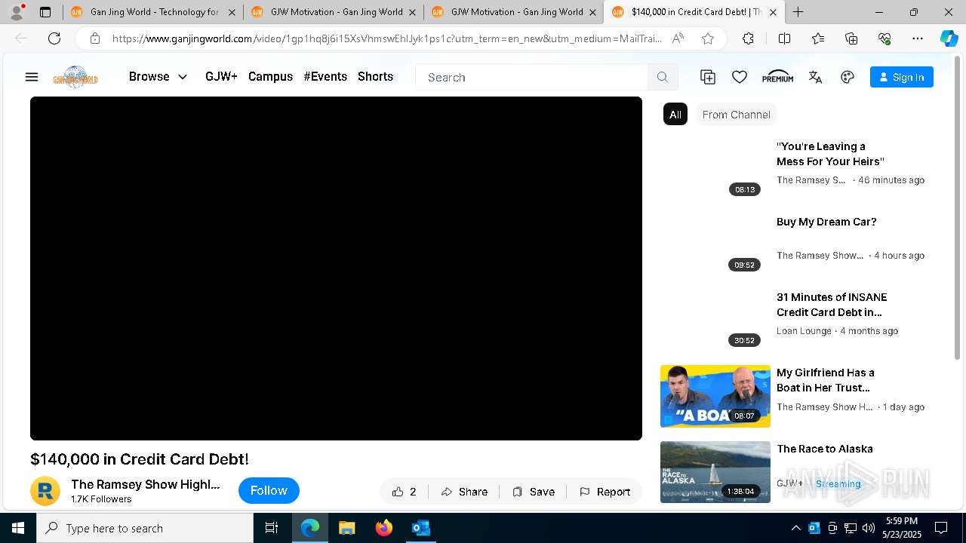The width and height of the screenshot is (966, 543).
Task: Like the video with thumbs up
Action: point(405,492)
